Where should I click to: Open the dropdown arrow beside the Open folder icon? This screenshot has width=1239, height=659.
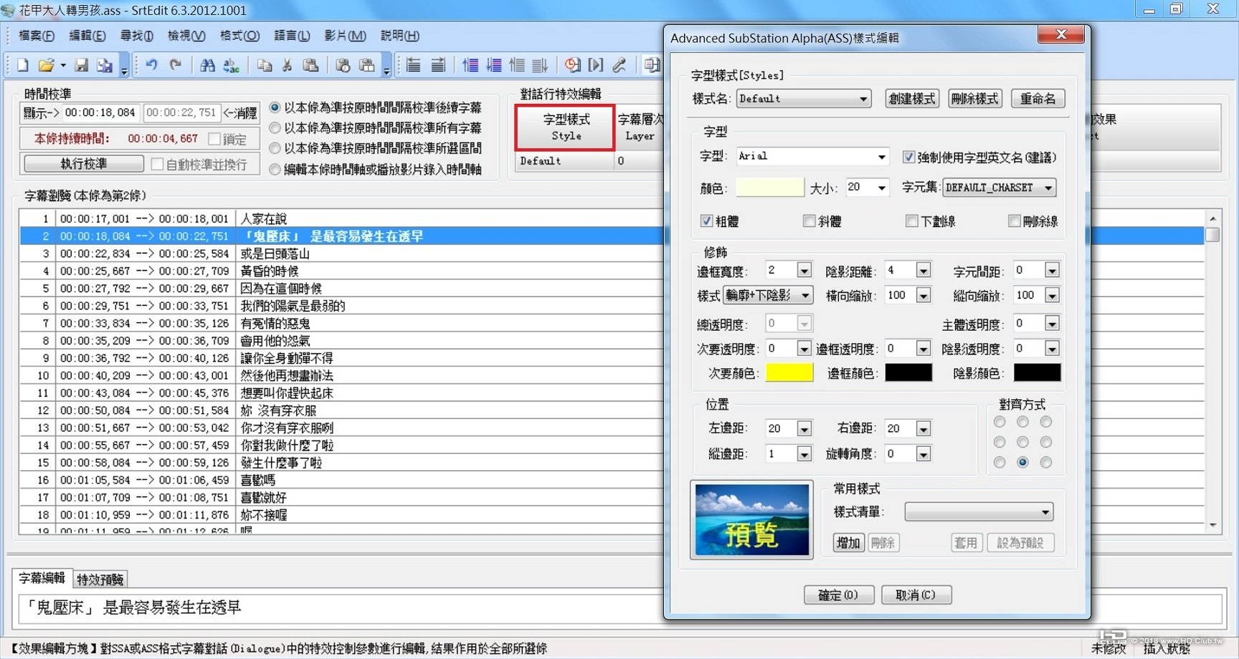[x=63, y=66]
